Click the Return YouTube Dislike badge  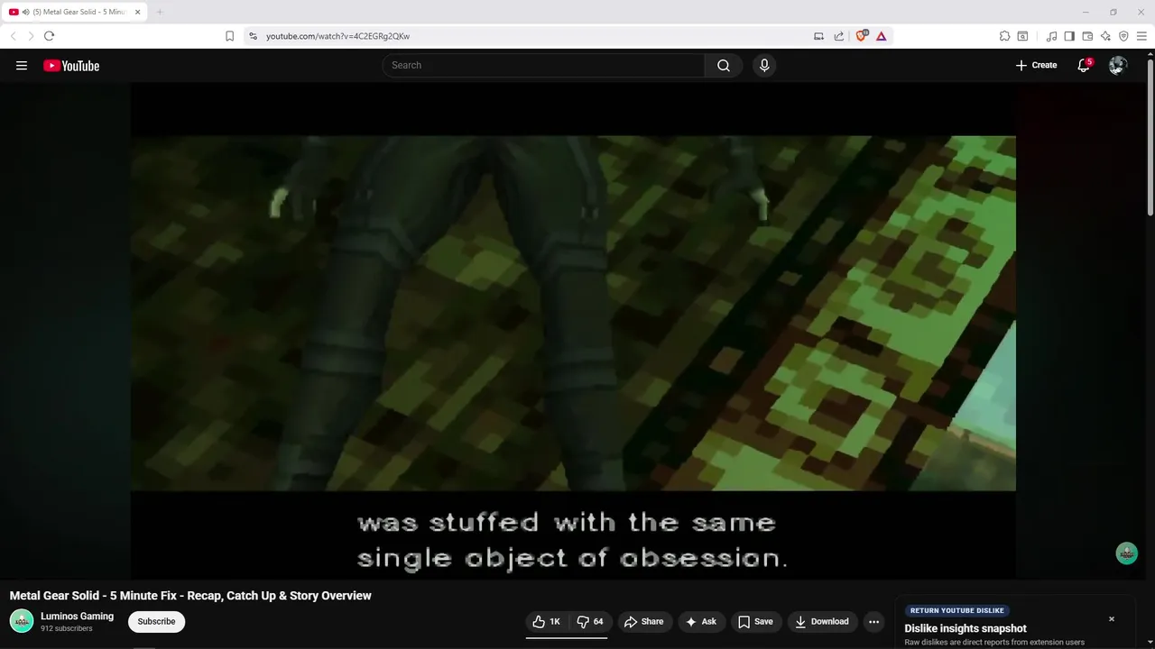[956, 610]
